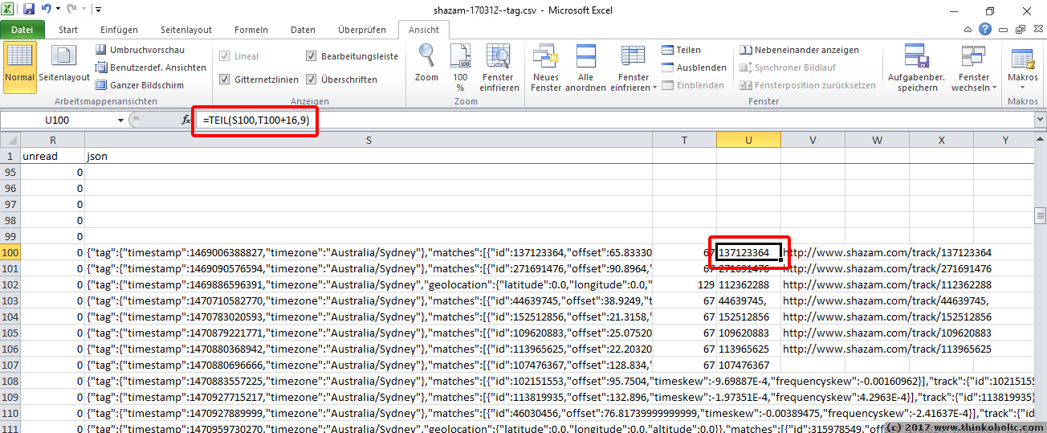Set zoom to 100 %
The image size is (1047, 433).
coord(460,67)
